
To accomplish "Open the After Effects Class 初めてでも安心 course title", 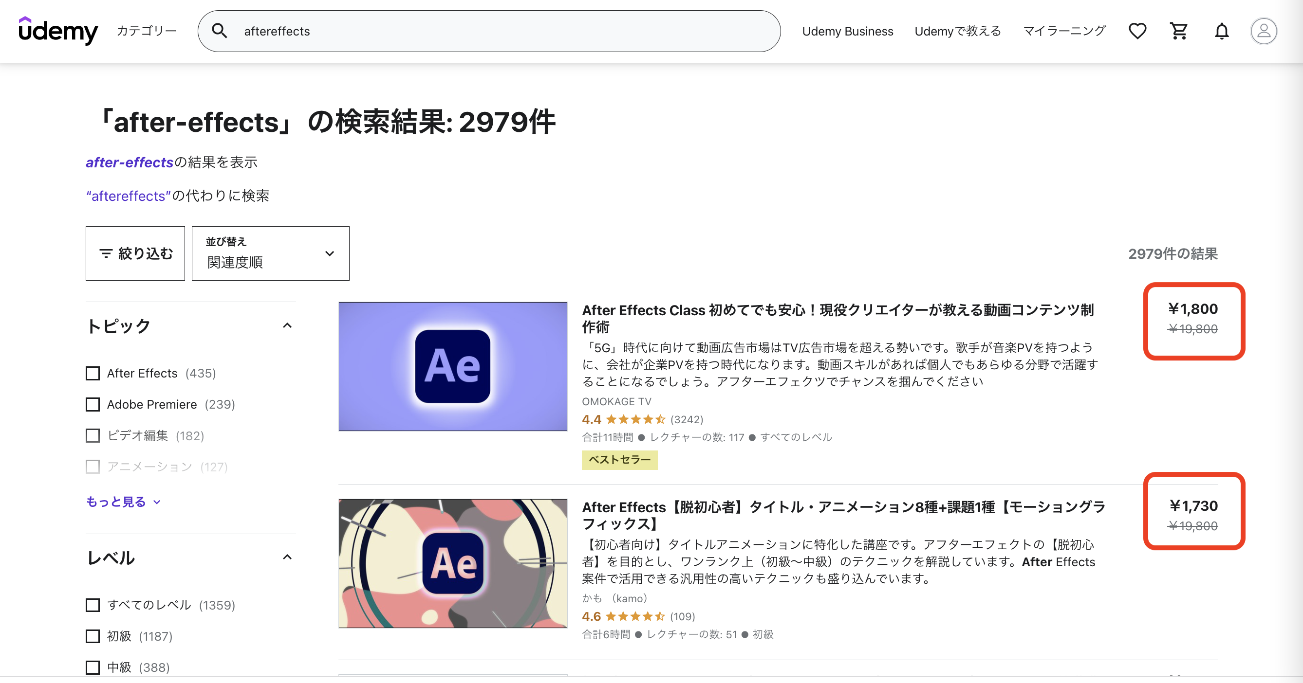I will click(838, 318).
